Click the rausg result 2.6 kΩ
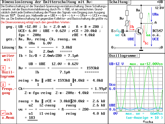The width and height of the screenshot is (165, 124). [99, 101]
